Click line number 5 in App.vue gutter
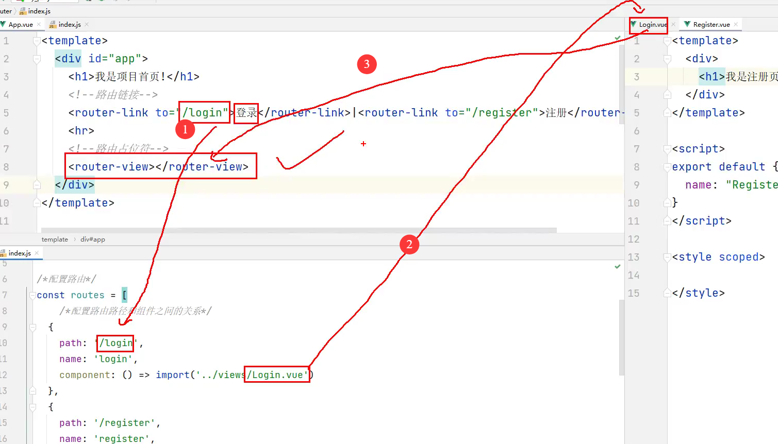Image resolution: width=778 pixels, height=444 pixels. coord(6,113)
